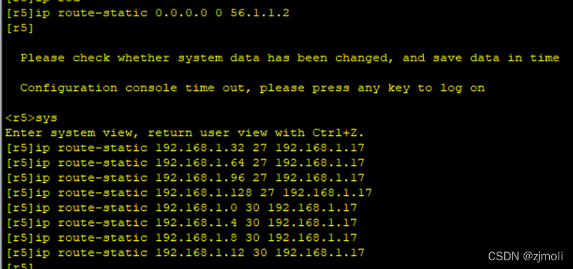Click the default route 0.0.0.0 command line
This screenshot has height=269, width=573.
pos(147,12)
